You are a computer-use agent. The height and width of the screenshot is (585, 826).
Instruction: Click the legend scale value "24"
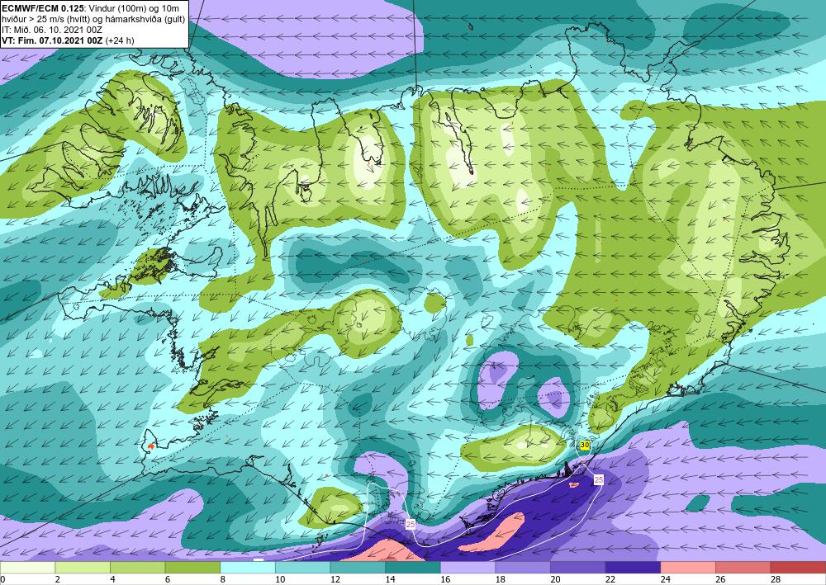665,579
